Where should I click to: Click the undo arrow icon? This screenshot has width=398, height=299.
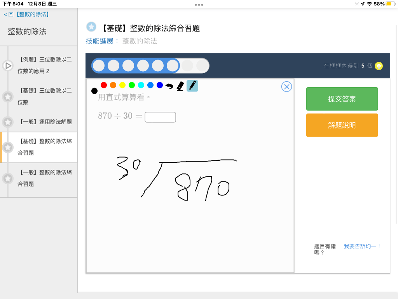click(169, 86)
